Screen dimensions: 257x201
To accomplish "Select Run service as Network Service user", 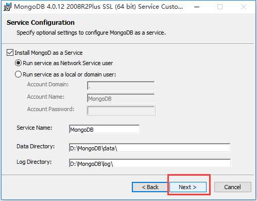I will click(18, 63).
